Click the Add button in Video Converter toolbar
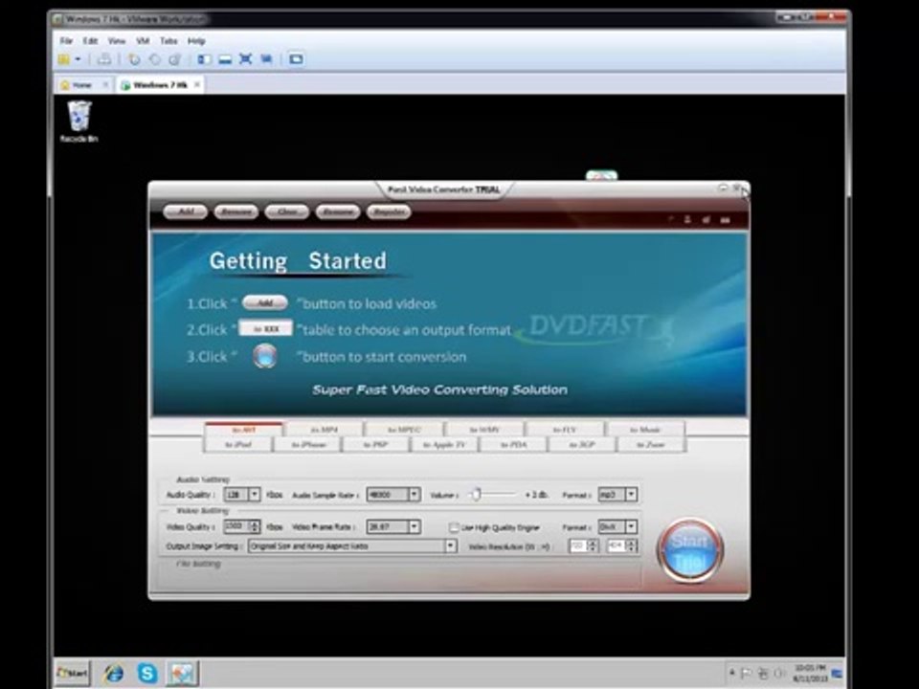919x689 pixels. tap(185, 211)
